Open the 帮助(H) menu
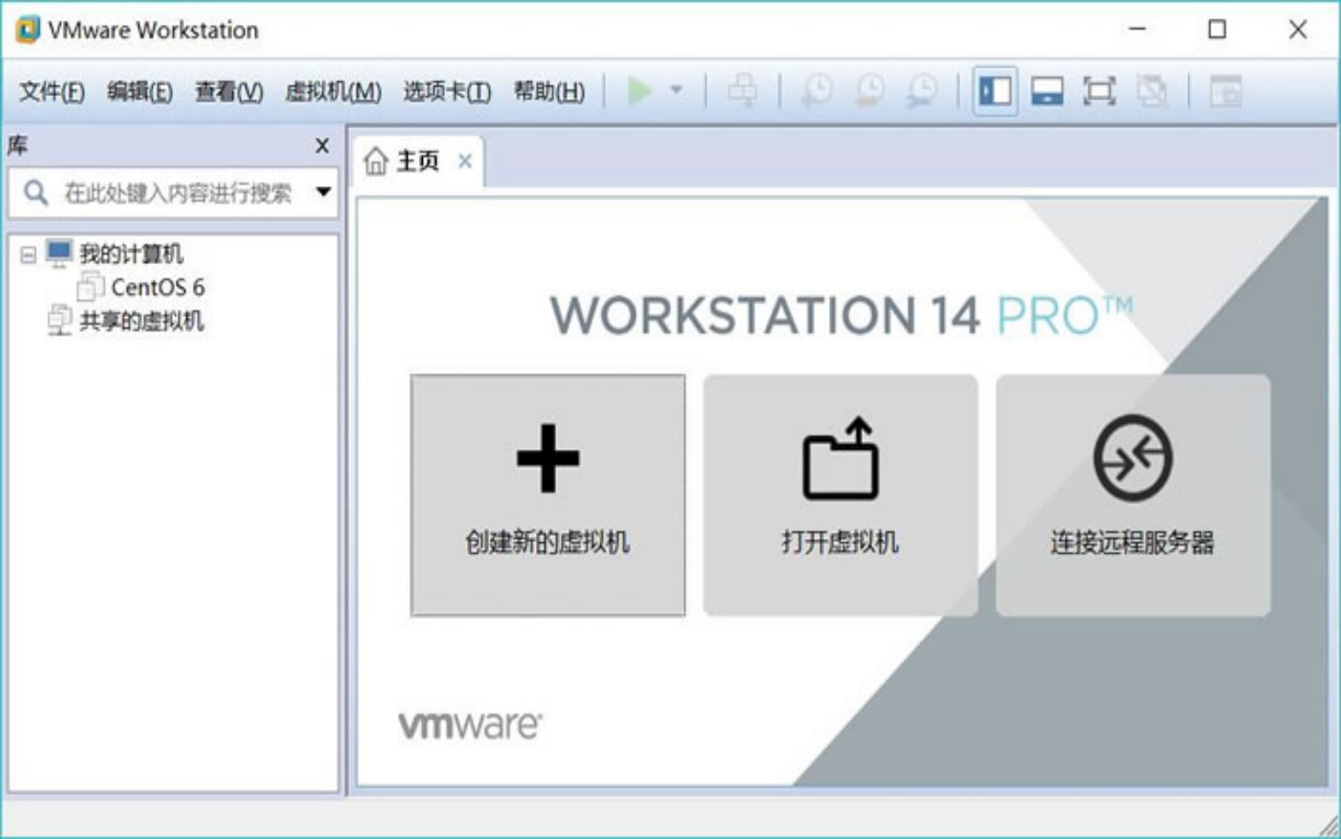 tap(549, 91)
